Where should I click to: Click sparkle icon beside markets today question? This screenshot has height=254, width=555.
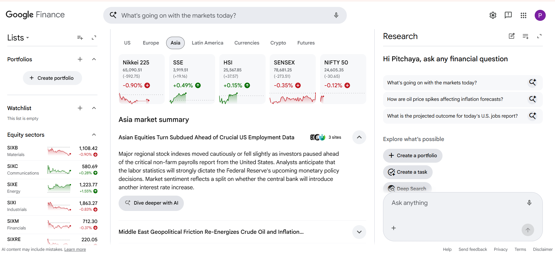533,82
